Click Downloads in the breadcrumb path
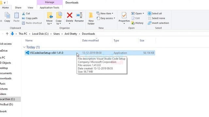Viewport: 209px width, 117px height. pos(88,34)
